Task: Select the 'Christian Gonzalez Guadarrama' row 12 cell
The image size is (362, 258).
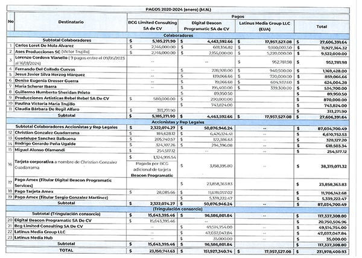Action: (49, 133)
